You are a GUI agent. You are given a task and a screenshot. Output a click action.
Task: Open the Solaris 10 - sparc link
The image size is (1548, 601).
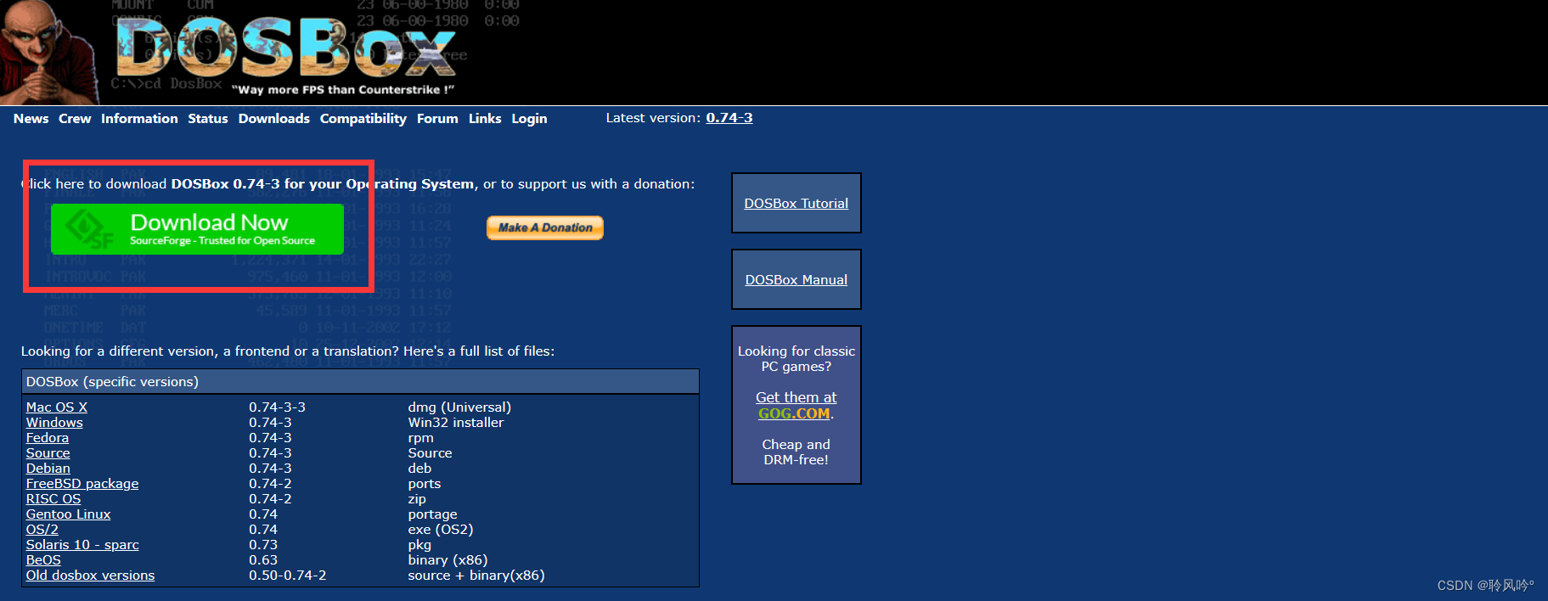[x=82, y=545]
